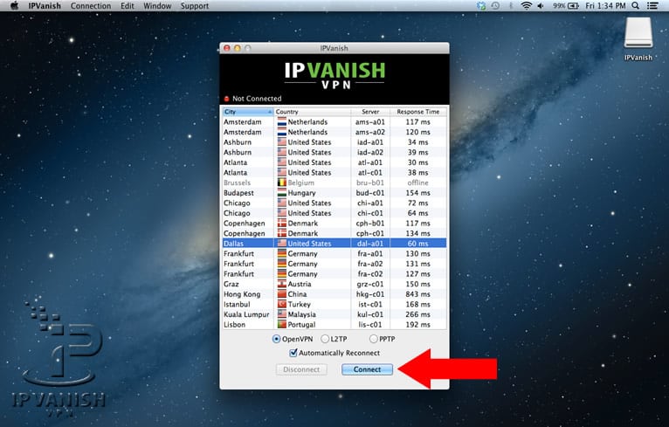Click the 60 ms Dallas response time

(x=417, y=244)
